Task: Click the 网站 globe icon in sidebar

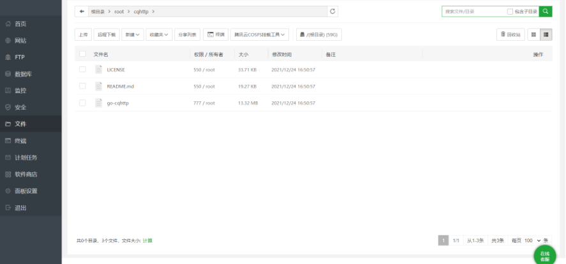Action: click(8, 41)
